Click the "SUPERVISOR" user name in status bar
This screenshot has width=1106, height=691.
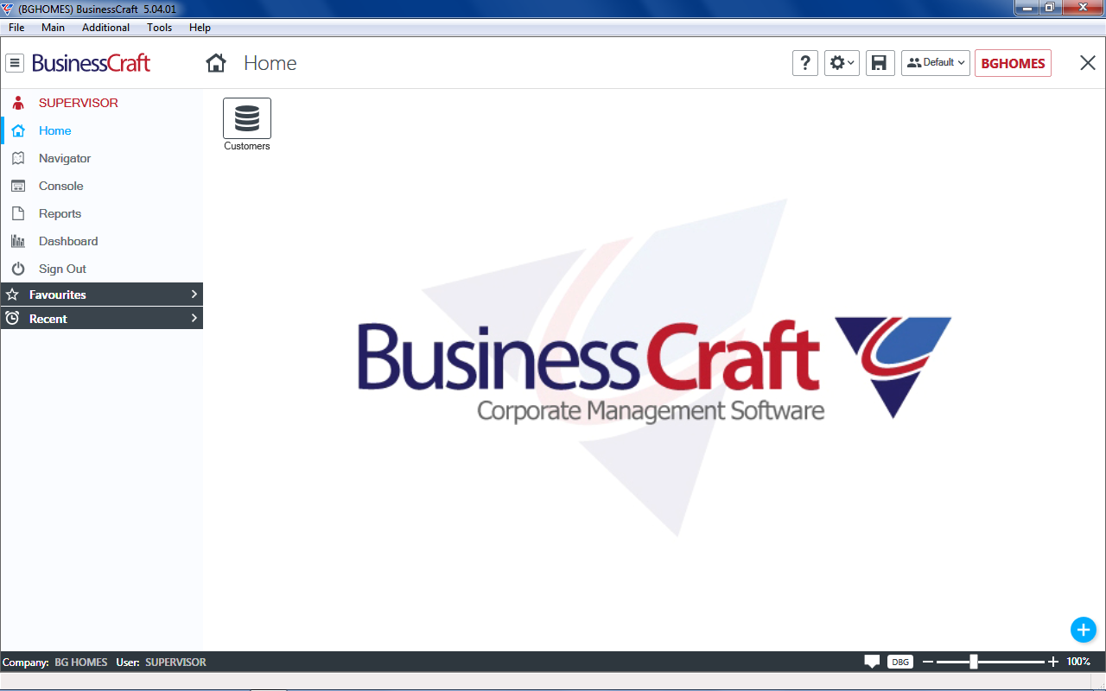pyautogui.click(x=175, y=662)
